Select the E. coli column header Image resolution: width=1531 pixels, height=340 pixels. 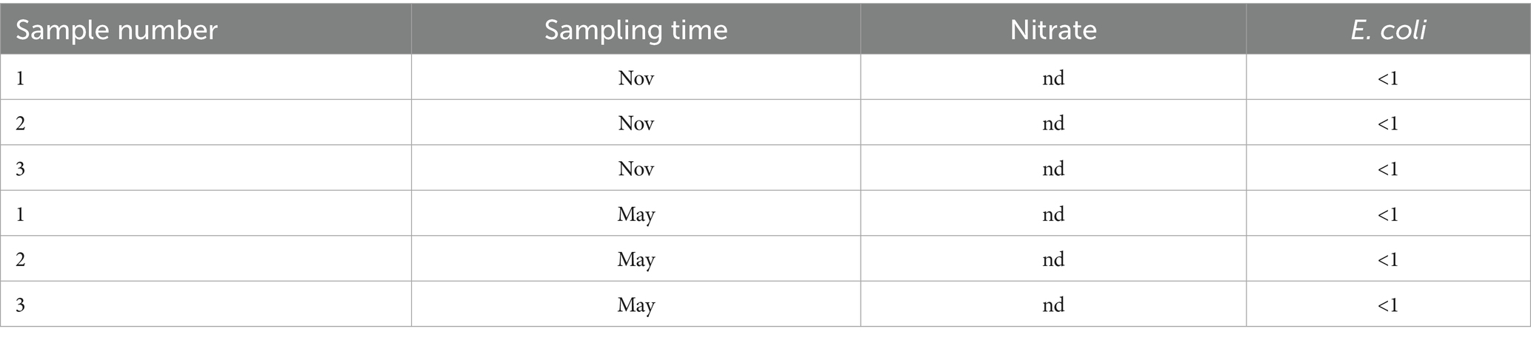[1388, 30]
